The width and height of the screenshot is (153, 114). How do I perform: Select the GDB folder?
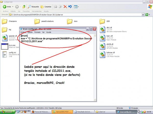pos(105,21)
